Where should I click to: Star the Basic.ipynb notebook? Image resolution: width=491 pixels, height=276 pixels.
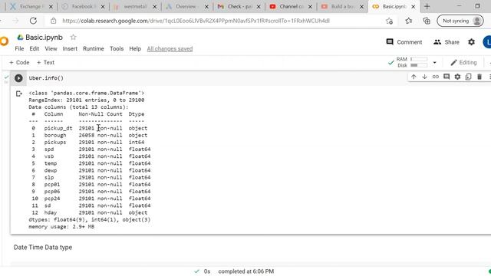click(74, 38)
